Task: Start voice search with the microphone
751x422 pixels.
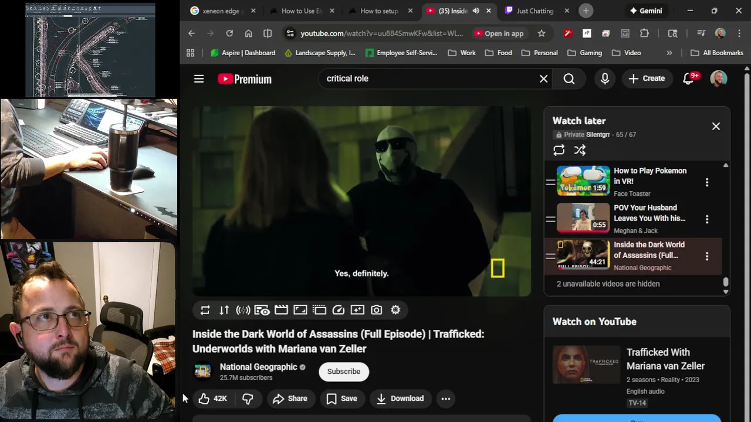Action: pos(605,79)
